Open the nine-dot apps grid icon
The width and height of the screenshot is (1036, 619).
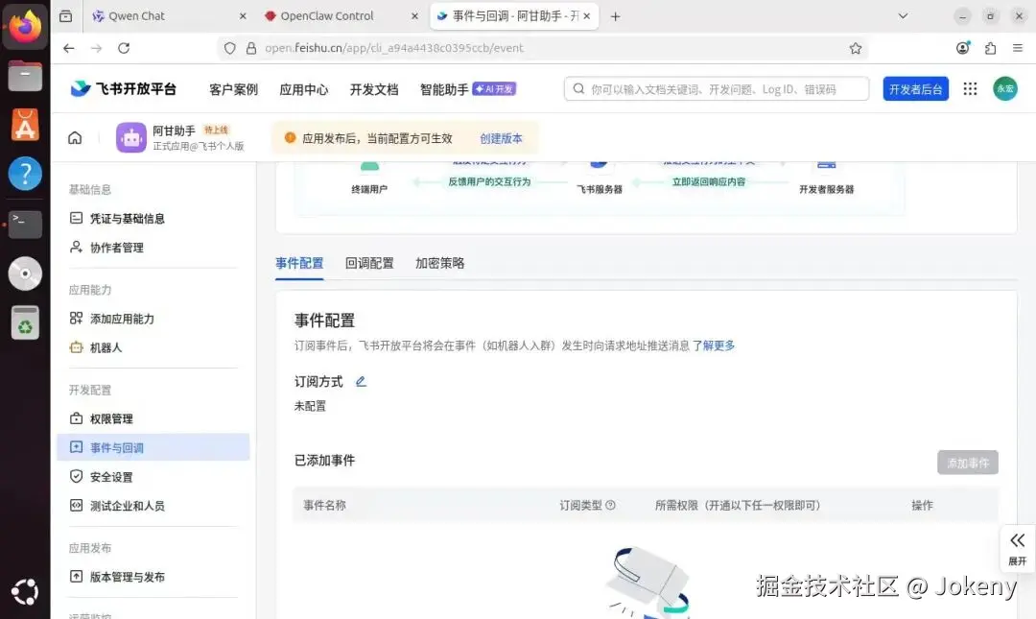pos(970,88)
